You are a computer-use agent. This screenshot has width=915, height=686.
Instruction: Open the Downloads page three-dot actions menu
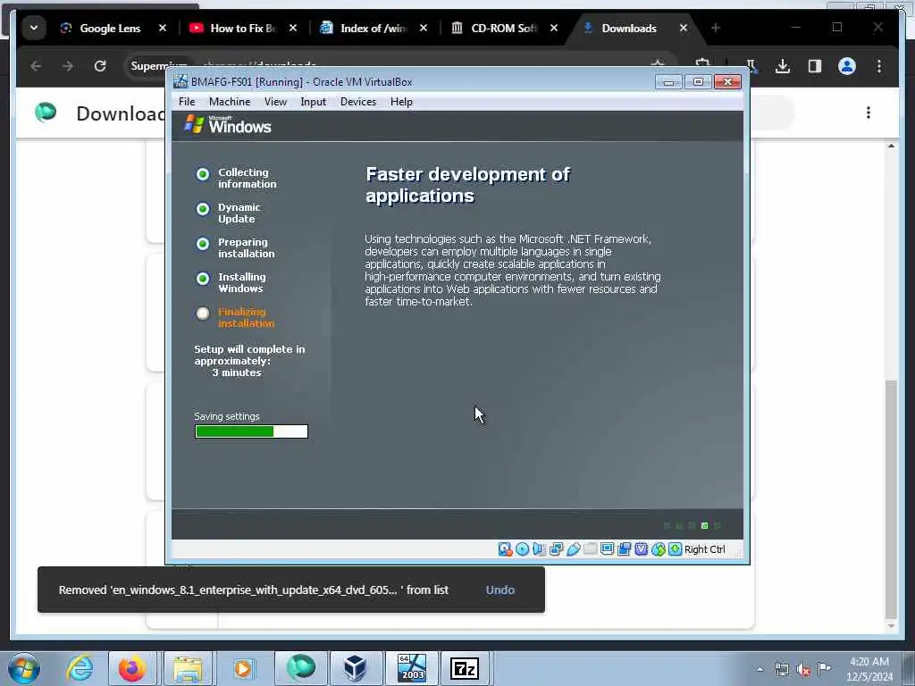[869, 113]
